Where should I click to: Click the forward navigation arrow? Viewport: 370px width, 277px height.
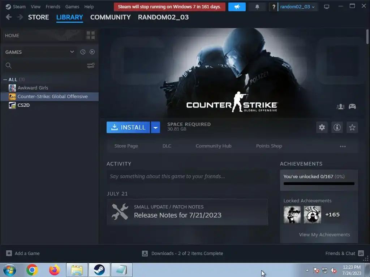coord(20,17)
